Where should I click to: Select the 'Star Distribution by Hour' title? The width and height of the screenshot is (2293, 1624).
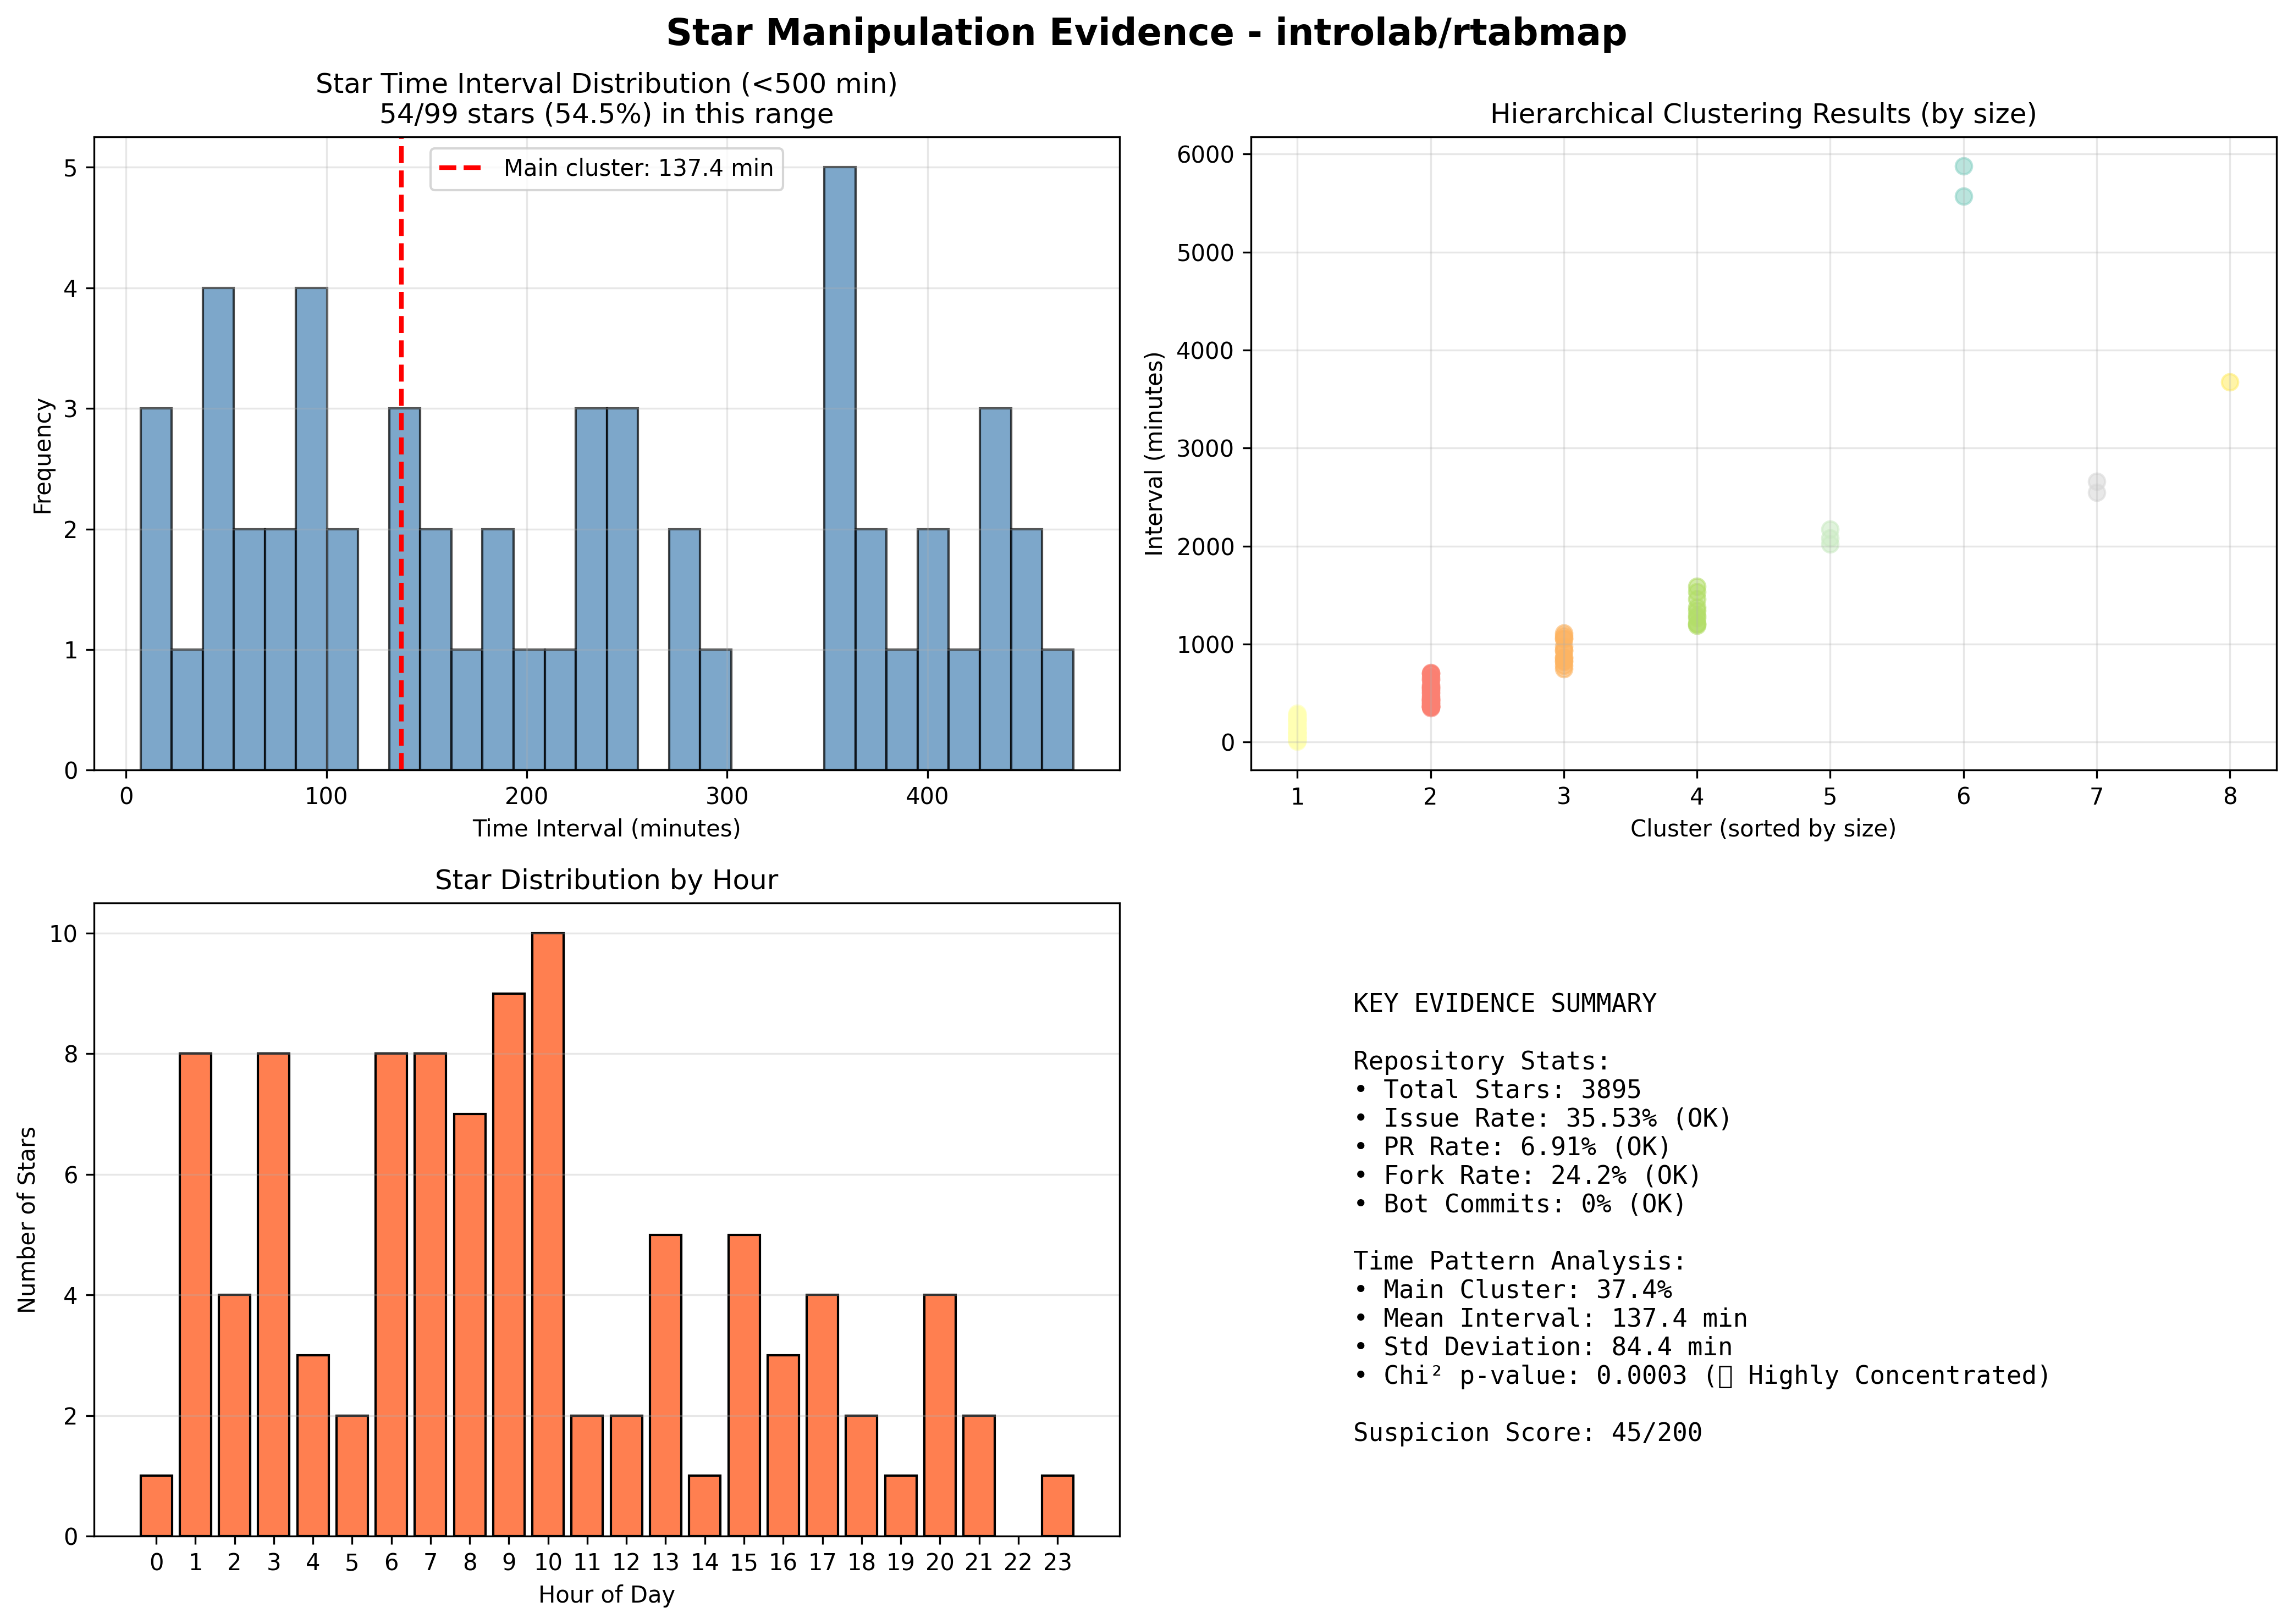point(607,880)
